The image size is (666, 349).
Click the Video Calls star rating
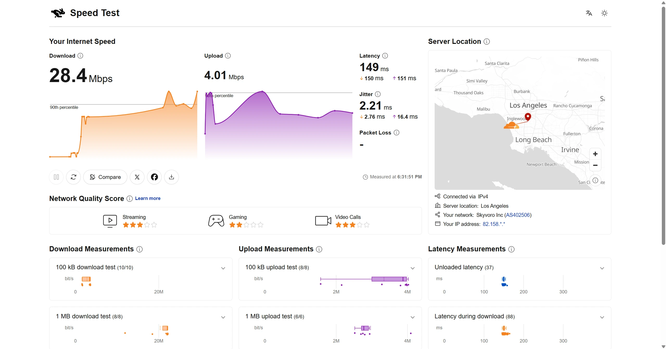(x=352, y=225)
